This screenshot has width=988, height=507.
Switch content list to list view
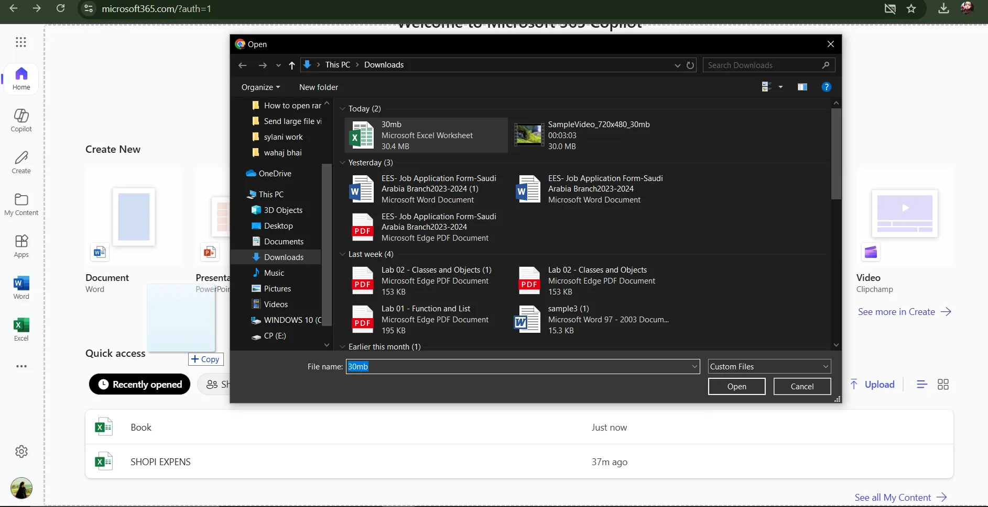point(922,385)
